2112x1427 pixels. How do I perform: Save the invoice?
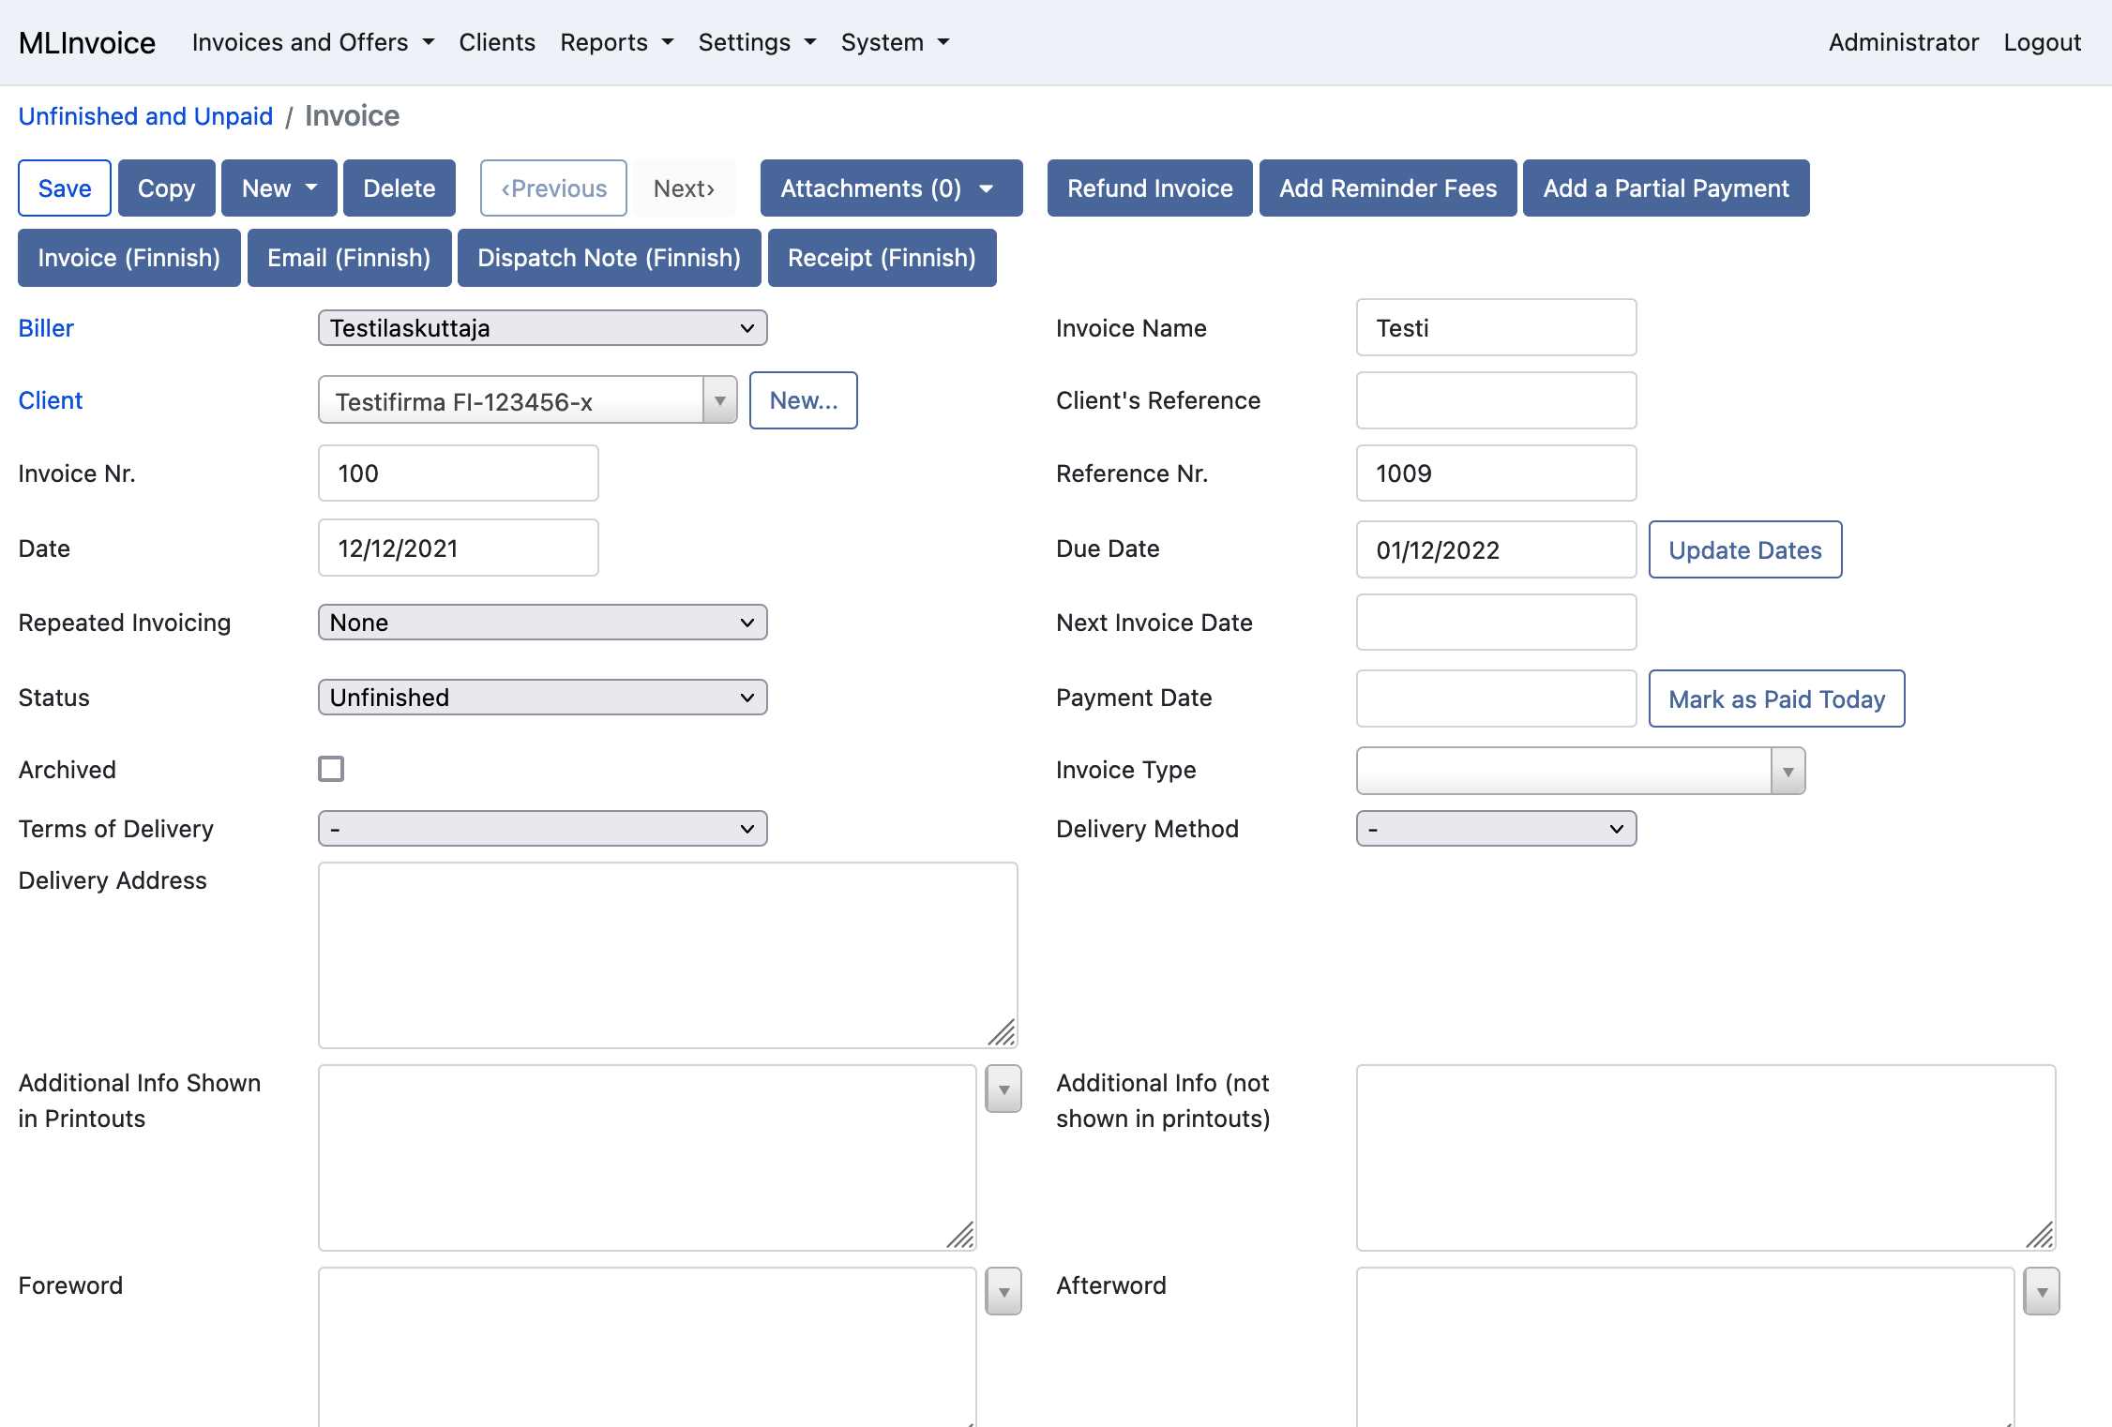[65, 188]
